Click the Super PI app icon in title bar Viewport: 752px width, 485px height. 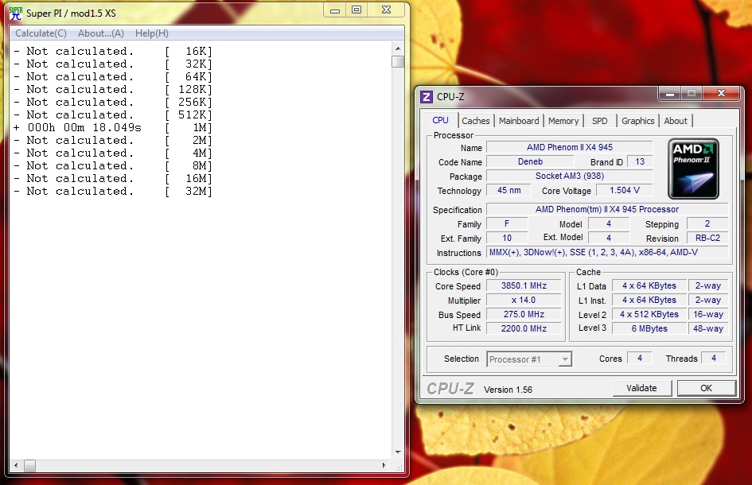(x=16, y=14)
